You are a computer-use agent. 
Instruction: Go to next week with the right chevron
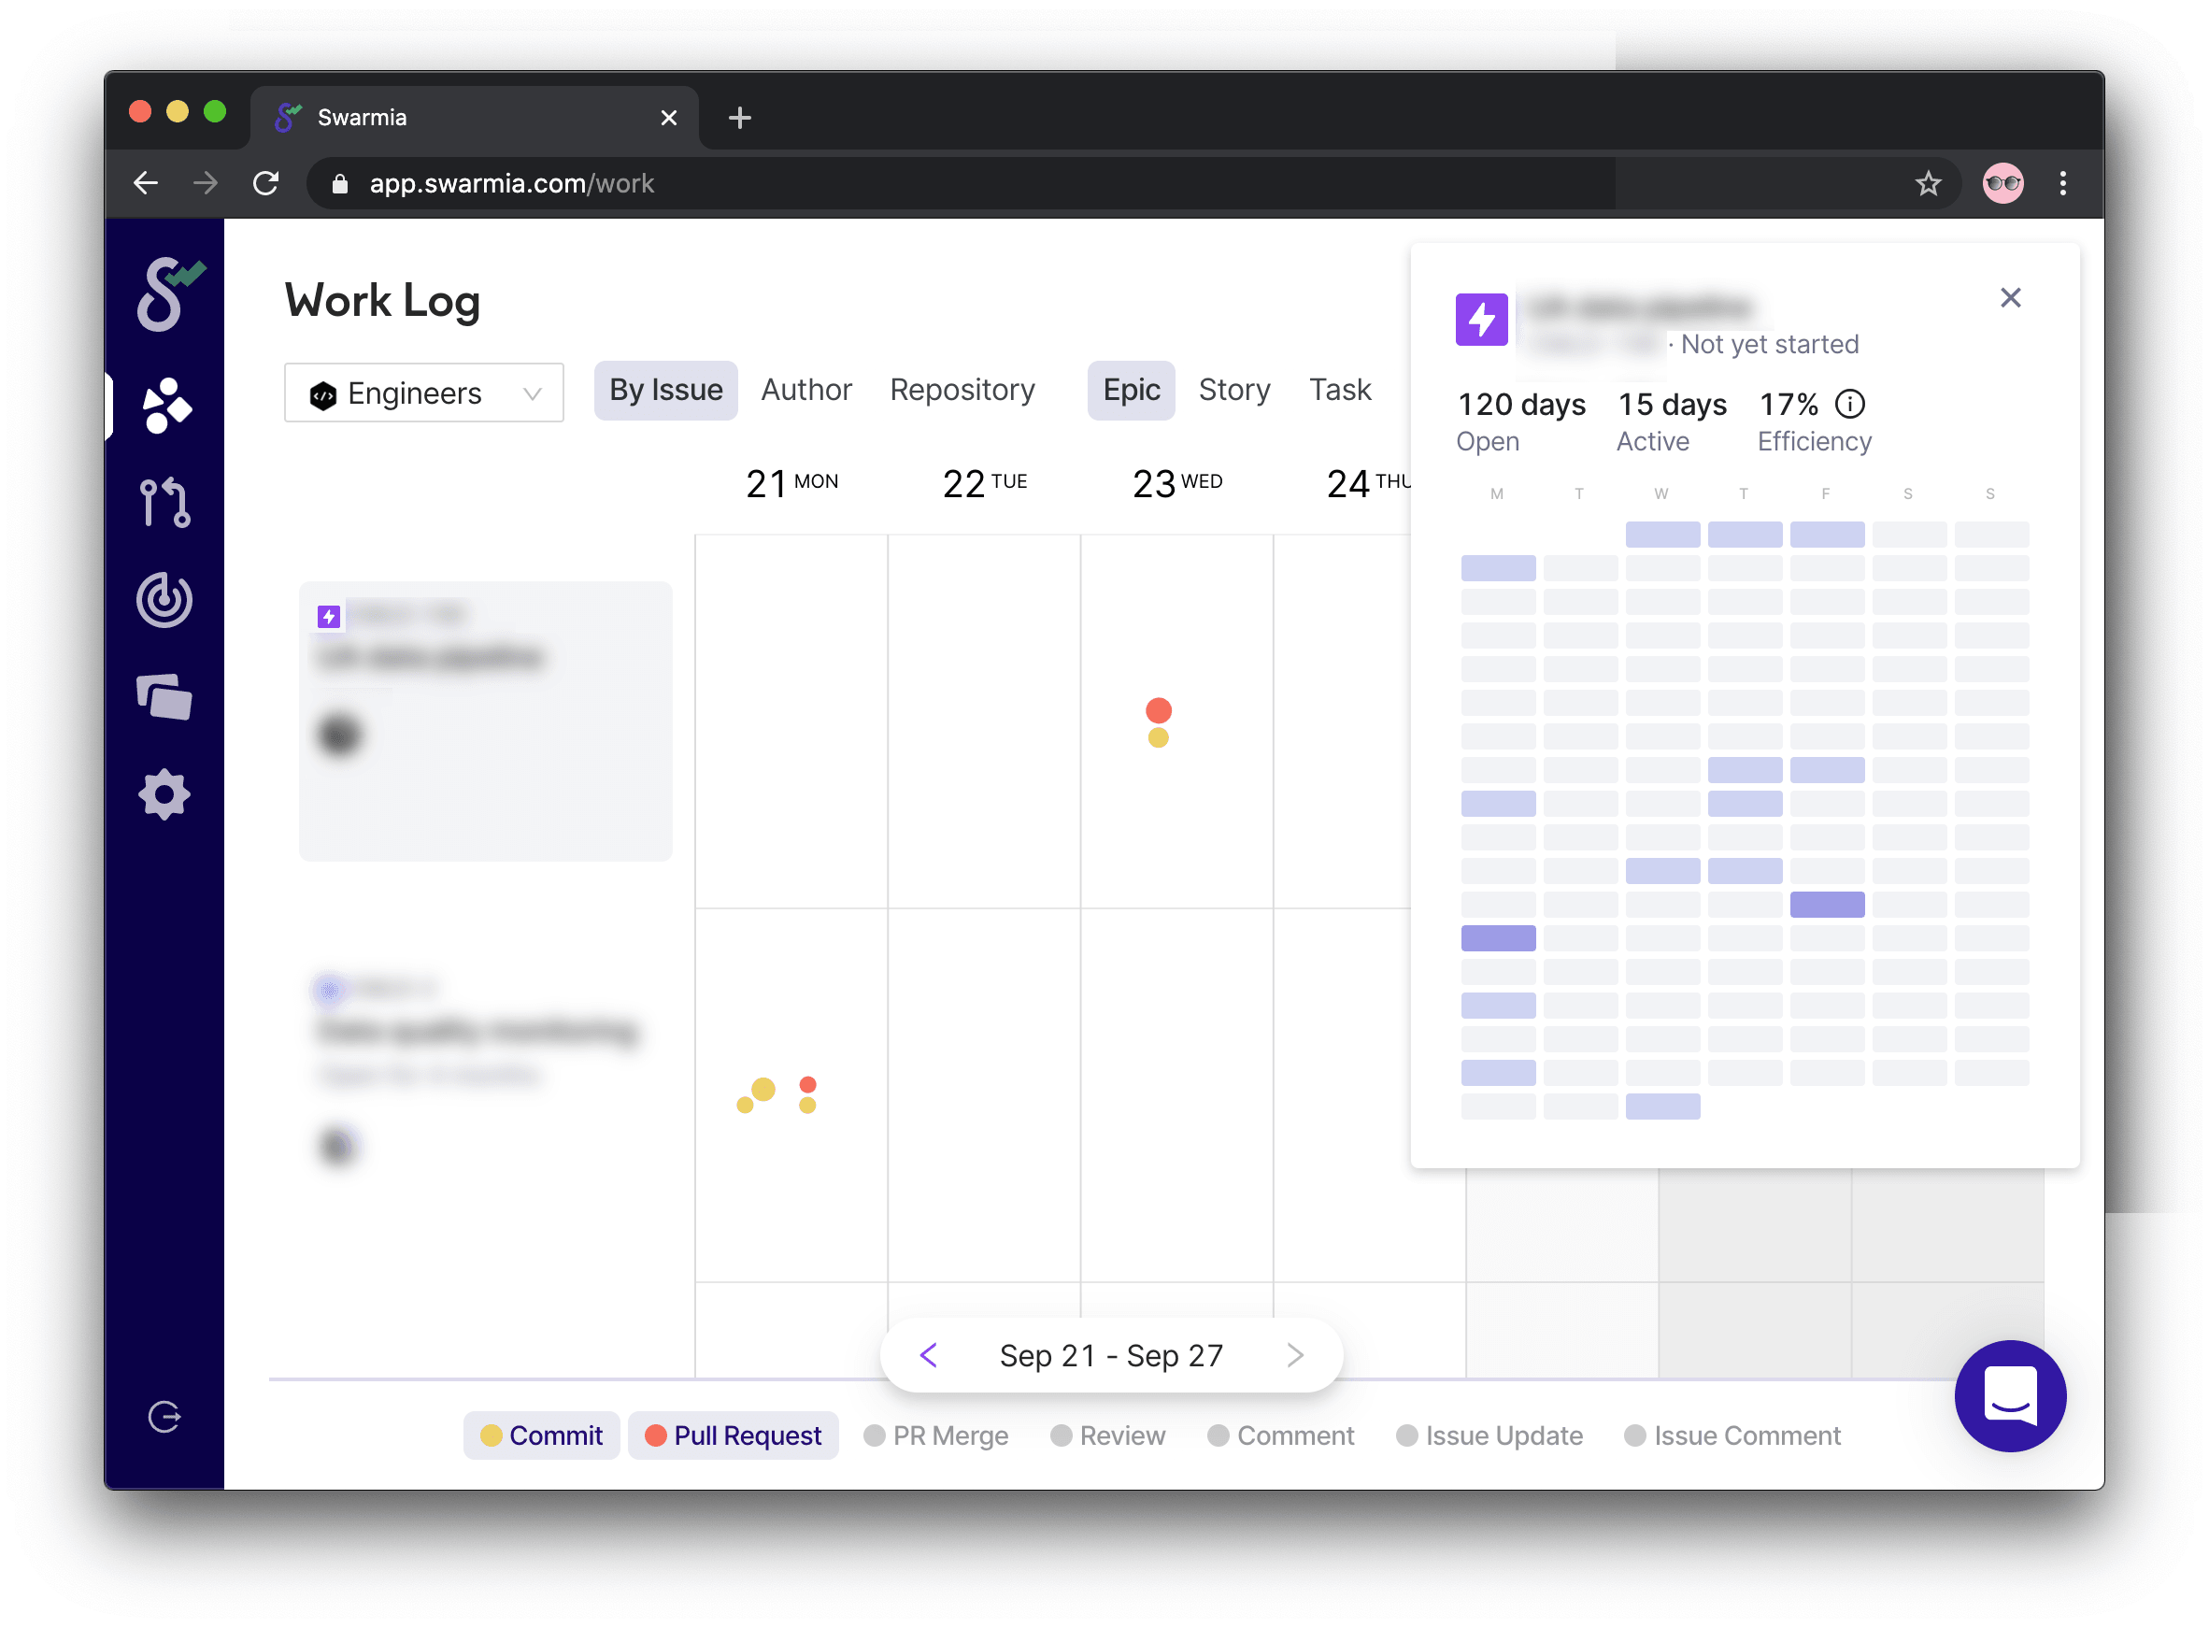pyautogui.click(x=1296, y=1356)
